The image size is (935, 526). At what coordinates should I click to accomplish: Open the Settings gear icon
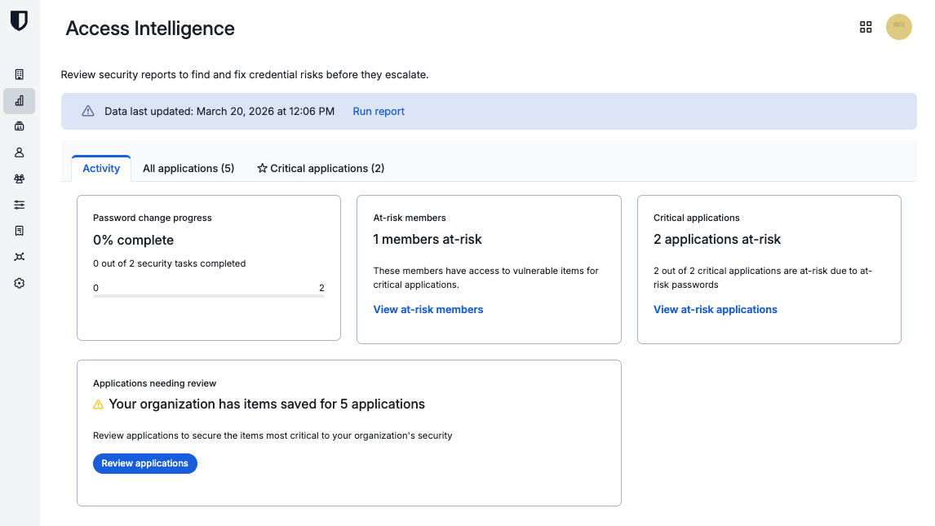[19, 282]
